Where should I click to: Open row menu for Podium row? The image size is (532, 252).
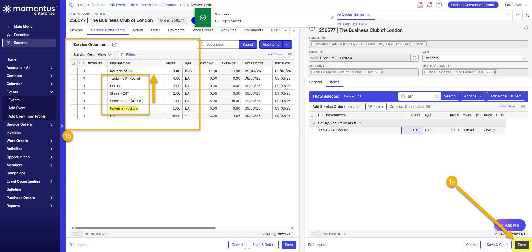(74, 86)
